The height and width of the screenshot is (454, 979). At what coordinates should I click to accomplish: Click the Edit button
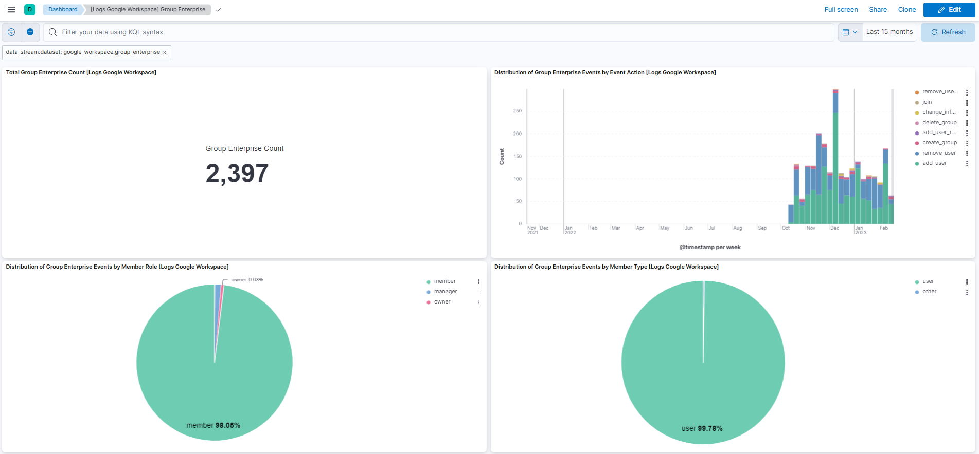coord(949,9)
